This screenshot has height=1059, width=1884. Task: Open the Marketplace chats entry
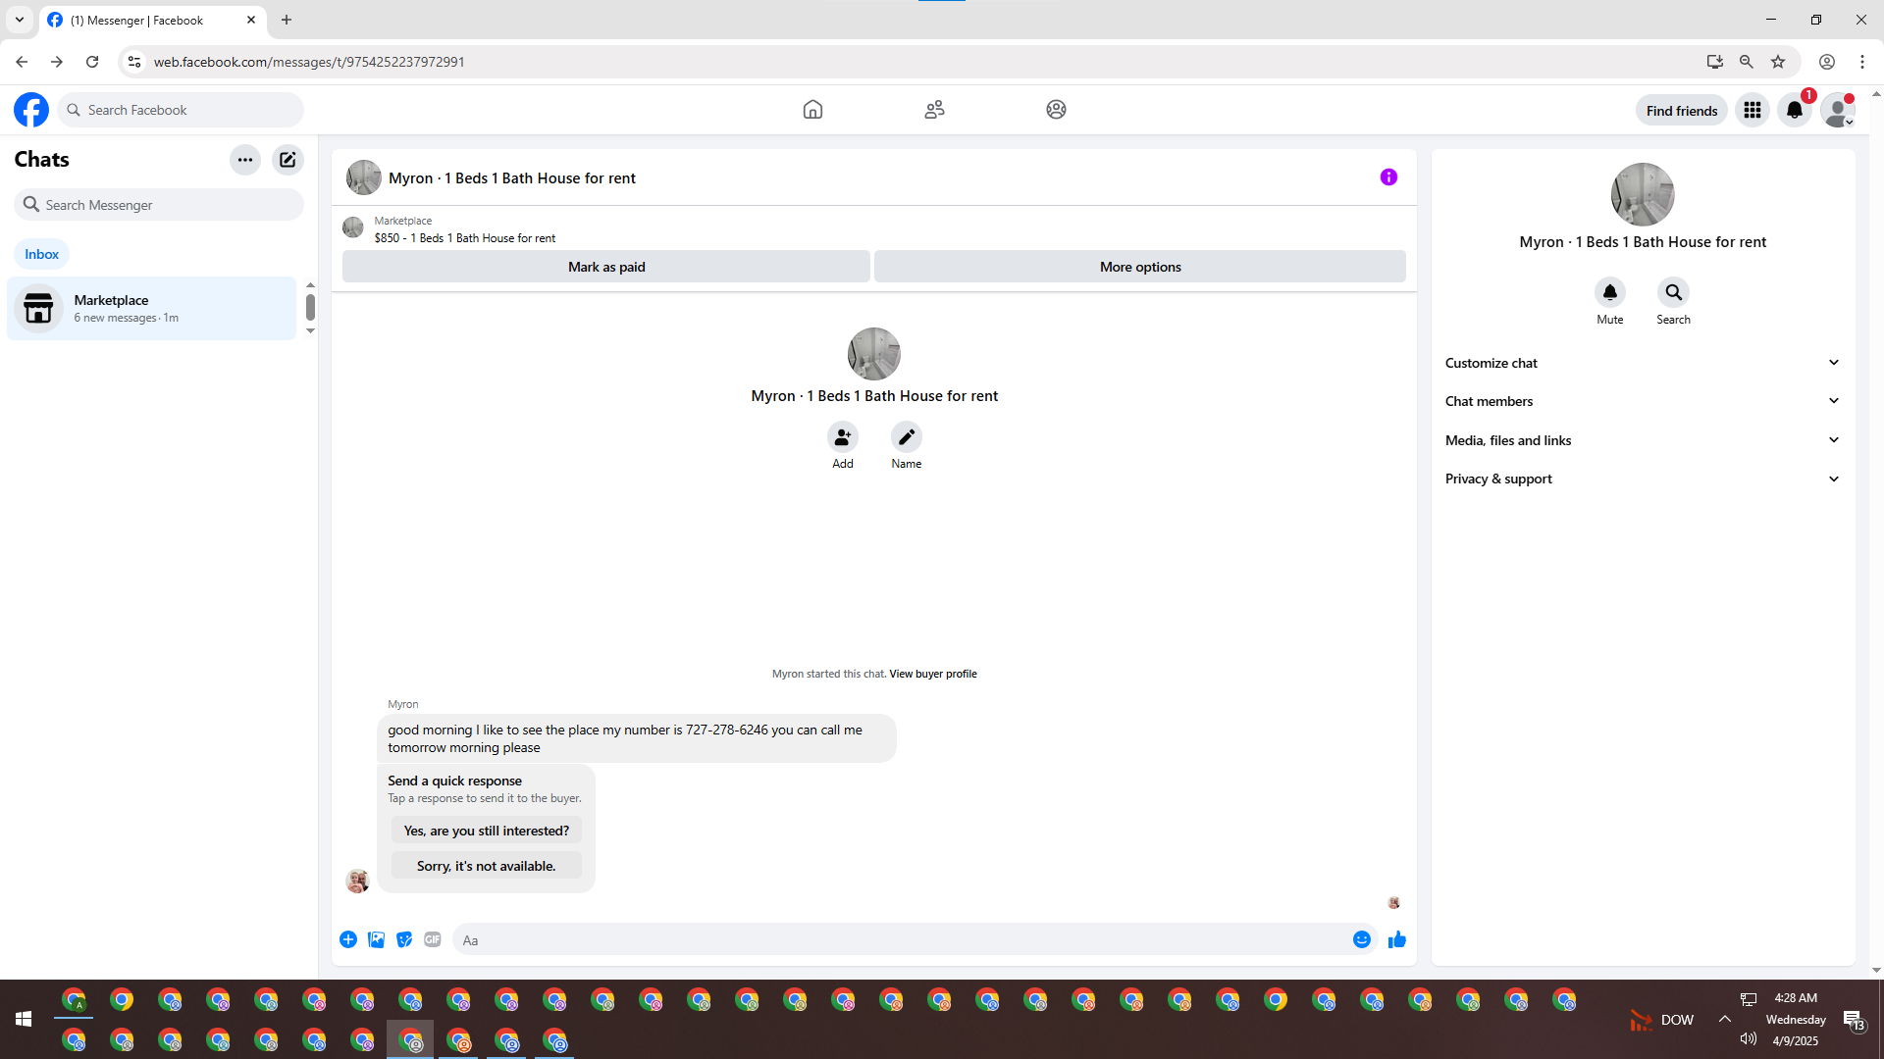click(x=152, y=309)
